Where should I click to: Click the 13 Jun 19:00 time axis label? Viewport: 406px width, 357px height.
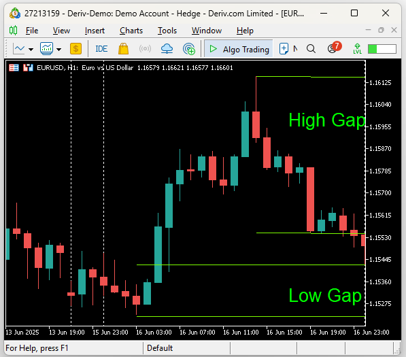point(67,333)
